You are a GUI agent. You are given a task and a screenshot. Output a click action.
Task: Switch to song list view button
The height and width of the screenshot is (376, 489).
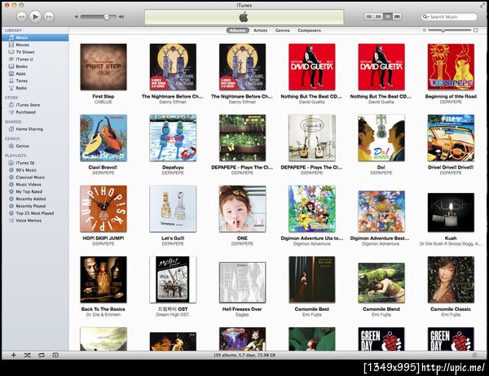point(369,16)
